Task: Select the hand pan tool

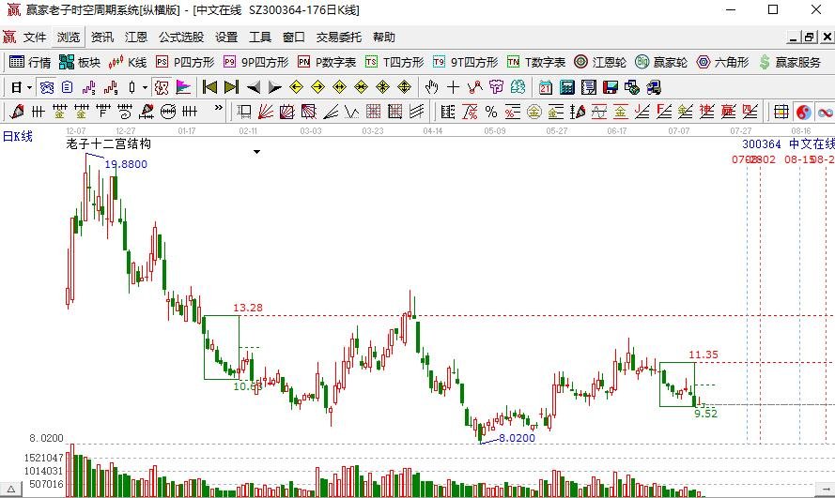Action: (431, 87)
